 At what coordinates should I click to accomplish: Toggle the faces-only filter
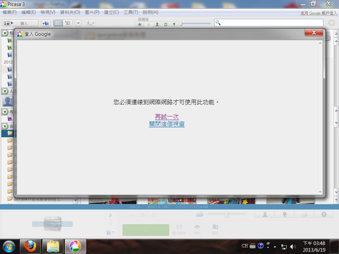click(x=157, y=24)
